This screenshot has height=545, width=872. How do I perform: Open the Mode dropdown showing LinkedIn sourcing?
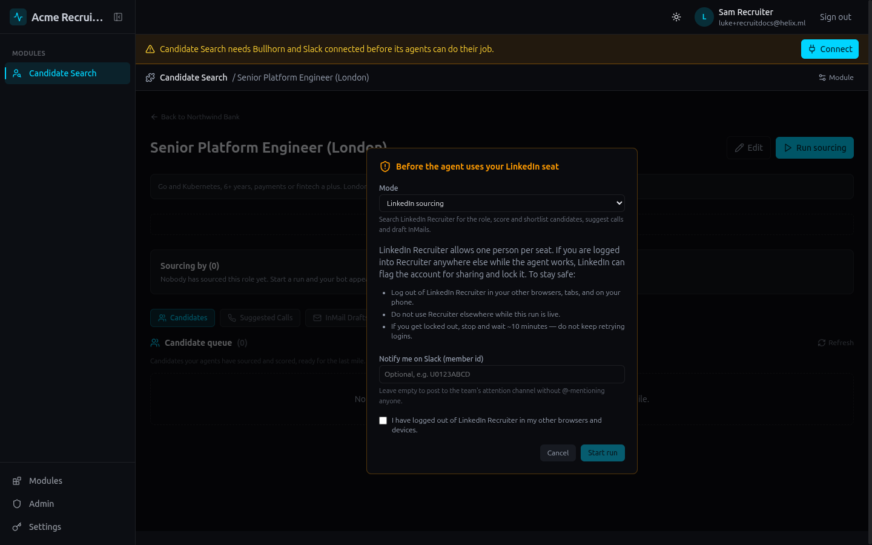501,203
